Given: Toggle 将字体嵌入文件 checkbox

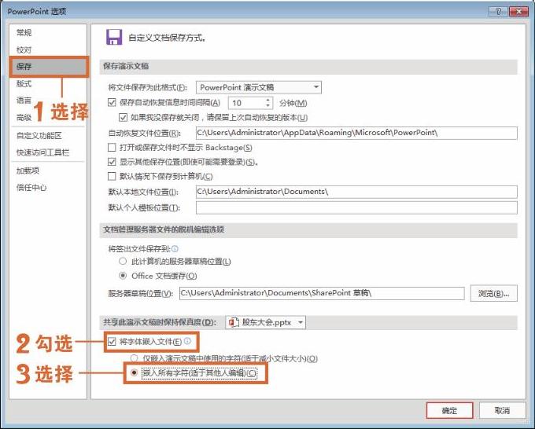Looking at the screenshot, I should (x=112, y=342).
